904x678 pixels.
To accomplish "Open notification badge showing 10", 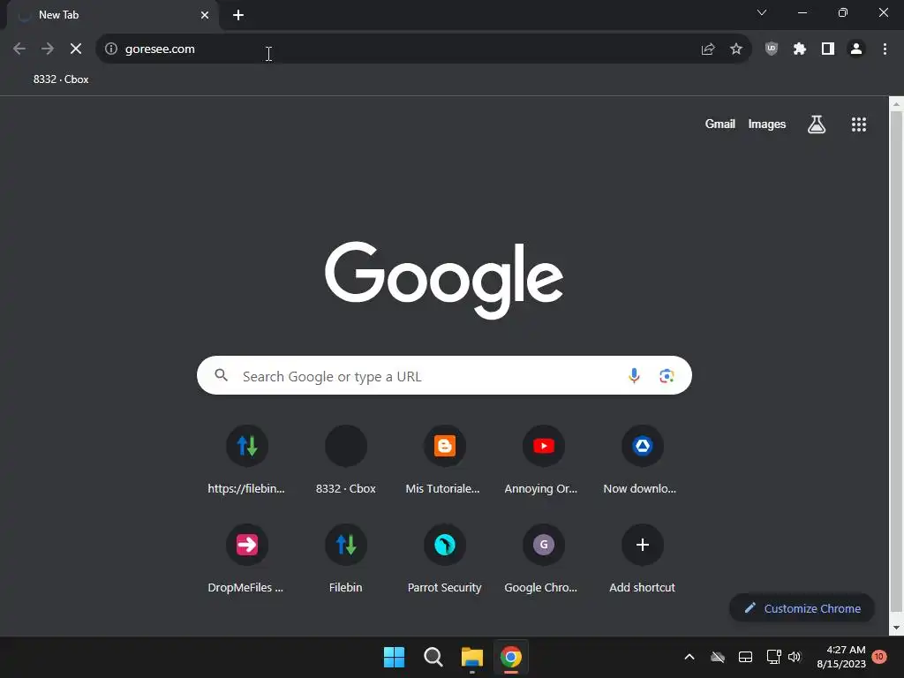I will [x=878, y=657].
